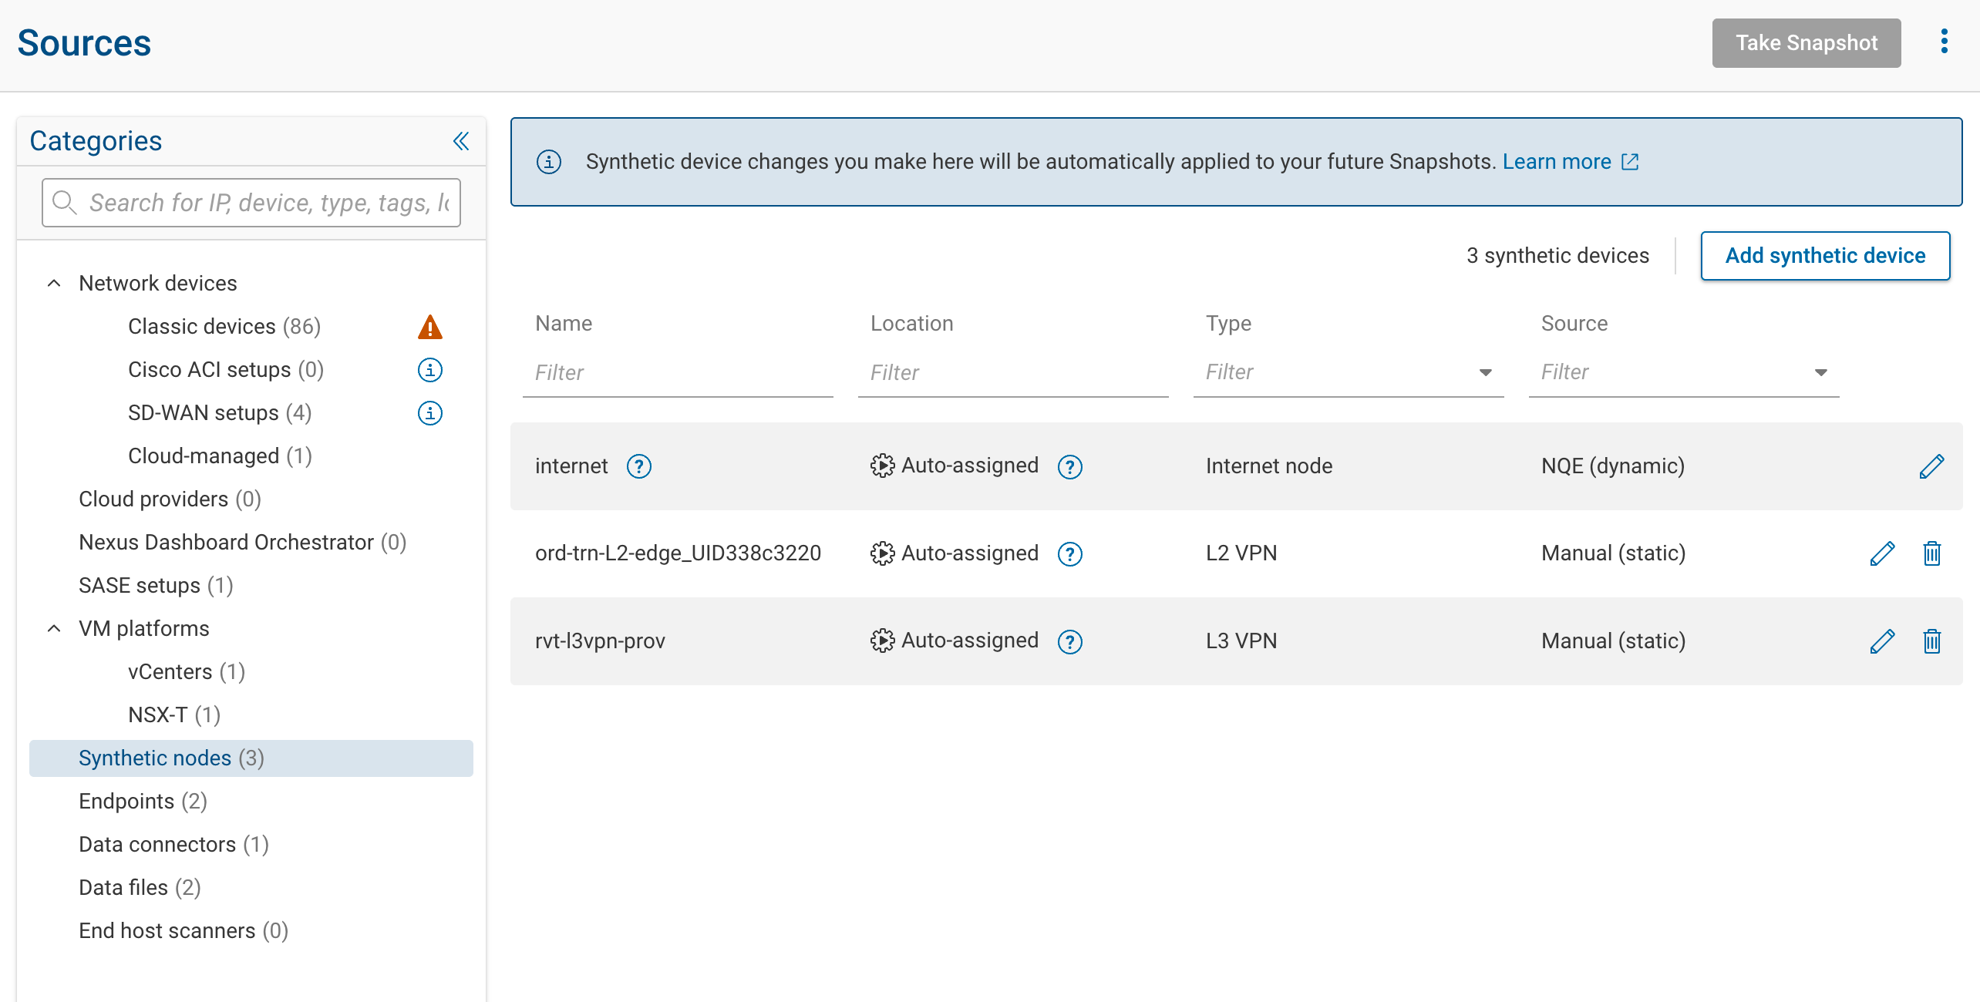
Task: Select Data connectors (1) category
Action: 173,845
